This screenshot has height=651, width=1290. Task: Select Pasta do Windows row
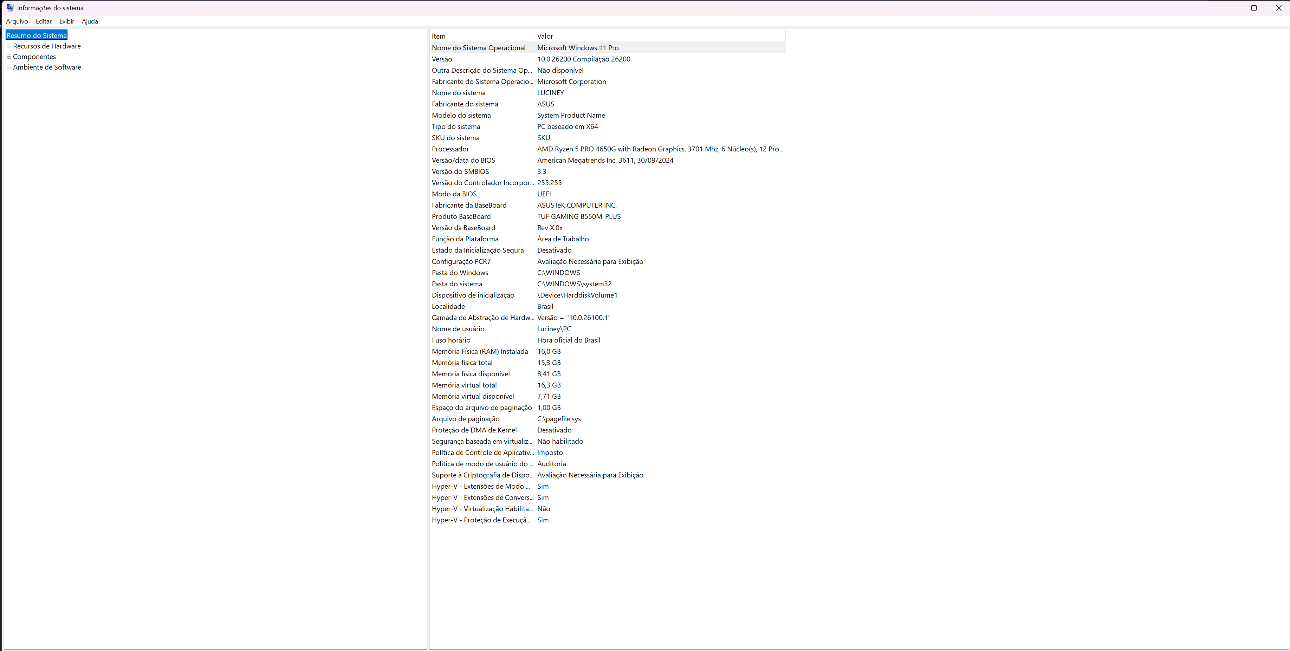tap(608, 273)
